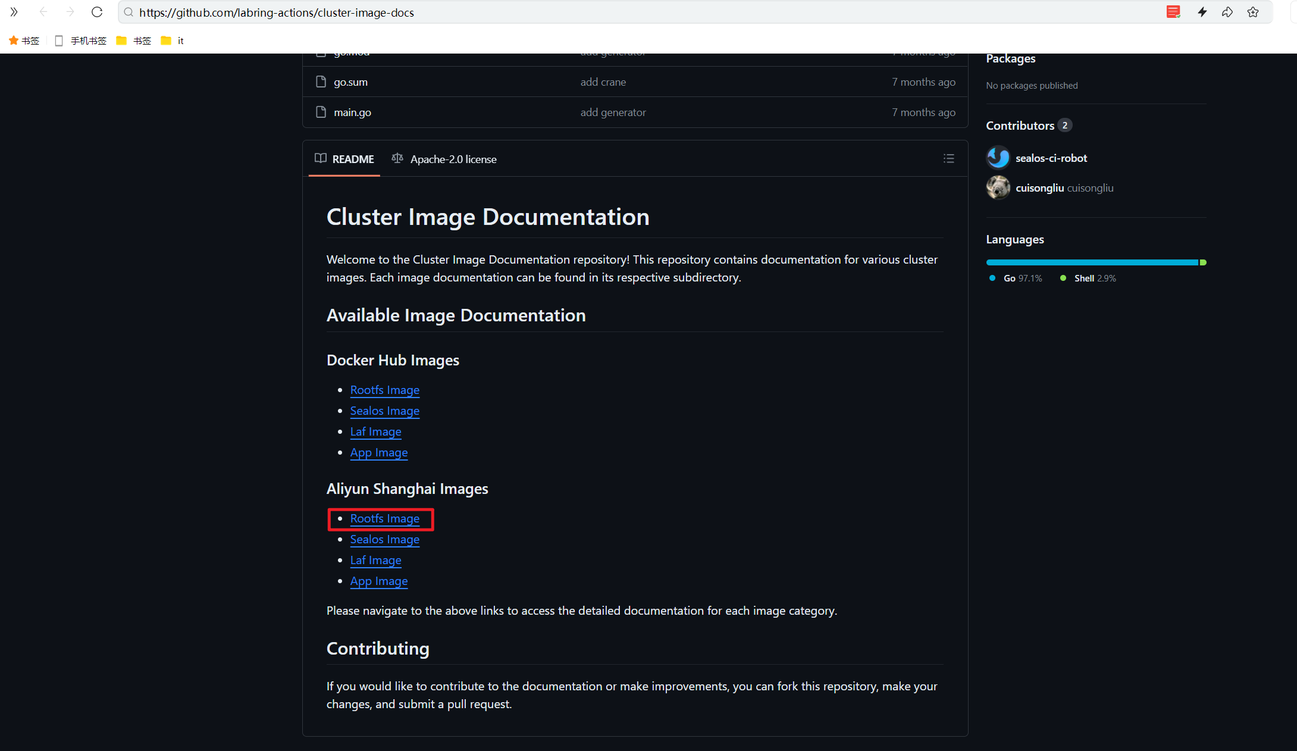Open Aliyun Shanghai Rootfs Image link
The height and width of the screenshot is (751, 1297).
pos(385,518)
